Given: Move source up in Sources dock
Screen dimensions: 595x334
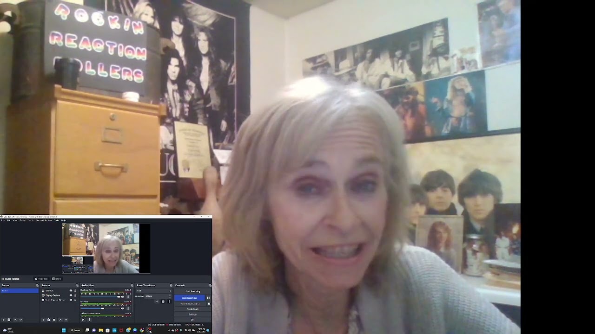Looking at the screenshot, I should click(60, 320).
